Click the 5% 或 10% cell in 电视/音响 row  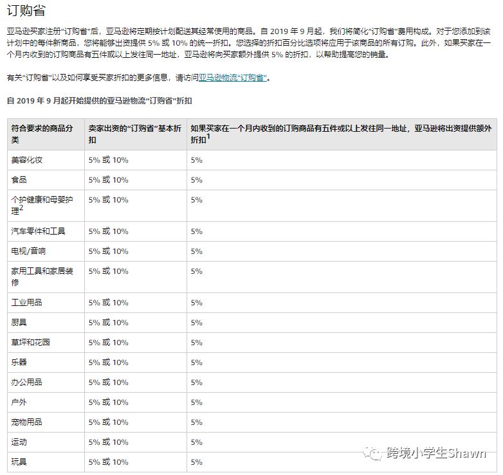[135, 251]
